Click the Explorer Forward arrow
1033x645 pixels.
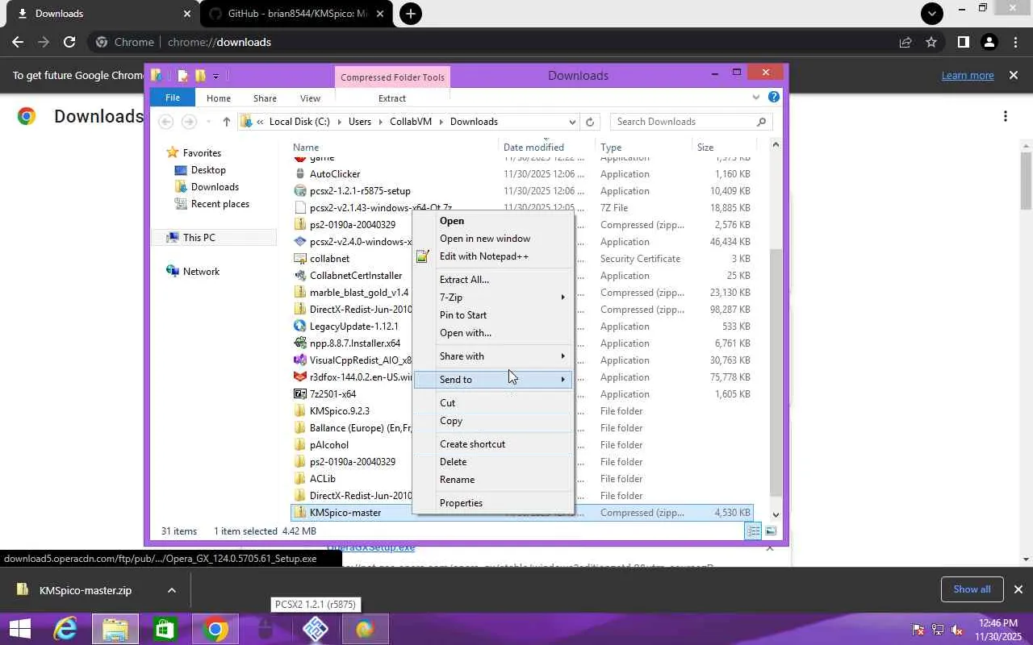[x=189, y=122]
